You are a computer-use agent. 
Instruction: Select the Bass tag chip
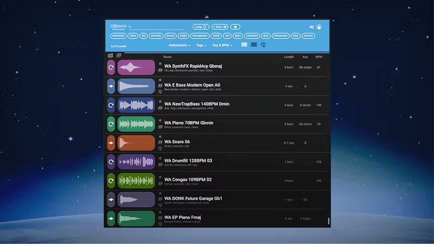[x=238, y=36]
